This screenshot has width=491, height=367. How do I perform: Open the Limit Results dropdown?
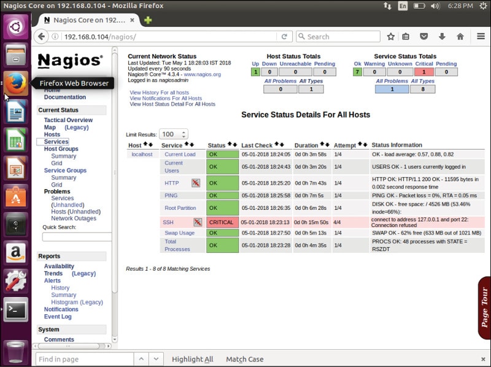pyautogui.click(x=173, y=134)
